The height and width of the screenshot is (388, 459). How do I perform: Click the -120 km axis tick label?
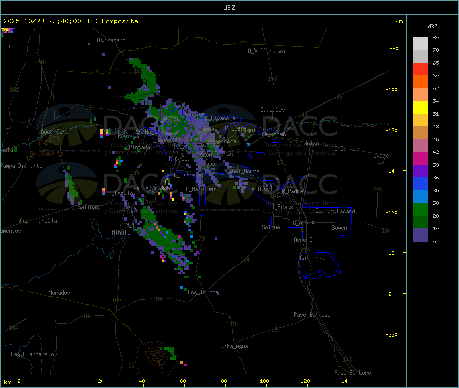point(391,130)
